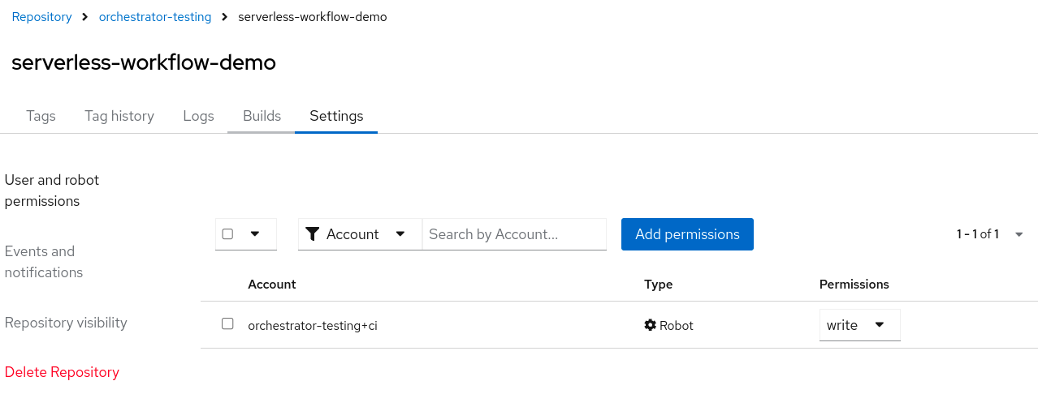Open the bulk select dropdown arrow
Image resolution: width=1038 pixels, height=411 pixels.
click(x=255, y=233)
